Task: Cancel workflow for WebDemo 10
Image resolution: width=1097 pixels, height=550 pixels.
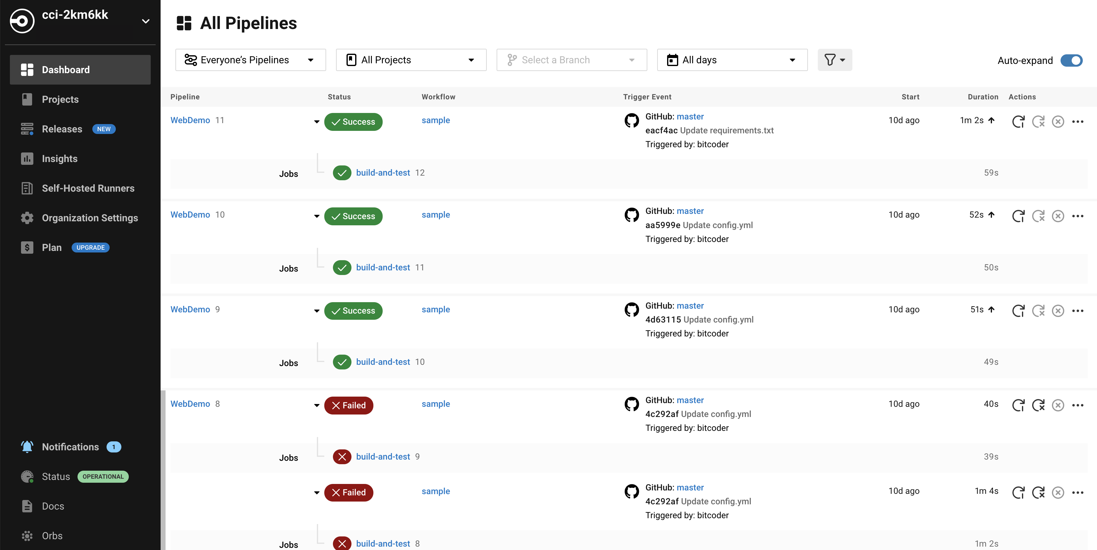Action: pos(1058,216)
